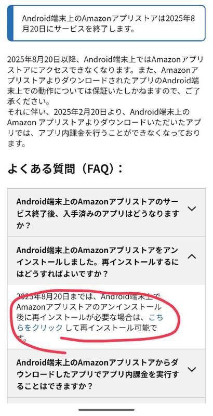Image resolution: width=213 pixels, height=416 pixels.
Task: Expand the FAQ about 入手済みのアプリ using its chevron
Action: [192, 209]
